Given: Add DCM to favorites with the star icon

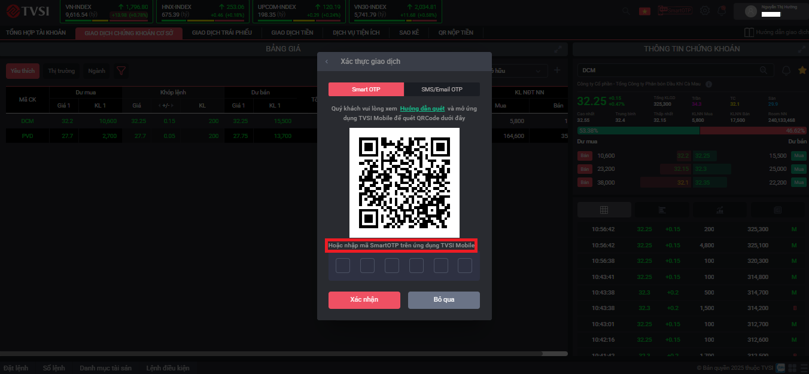Looking at the screenshot, I should [802, 70].
